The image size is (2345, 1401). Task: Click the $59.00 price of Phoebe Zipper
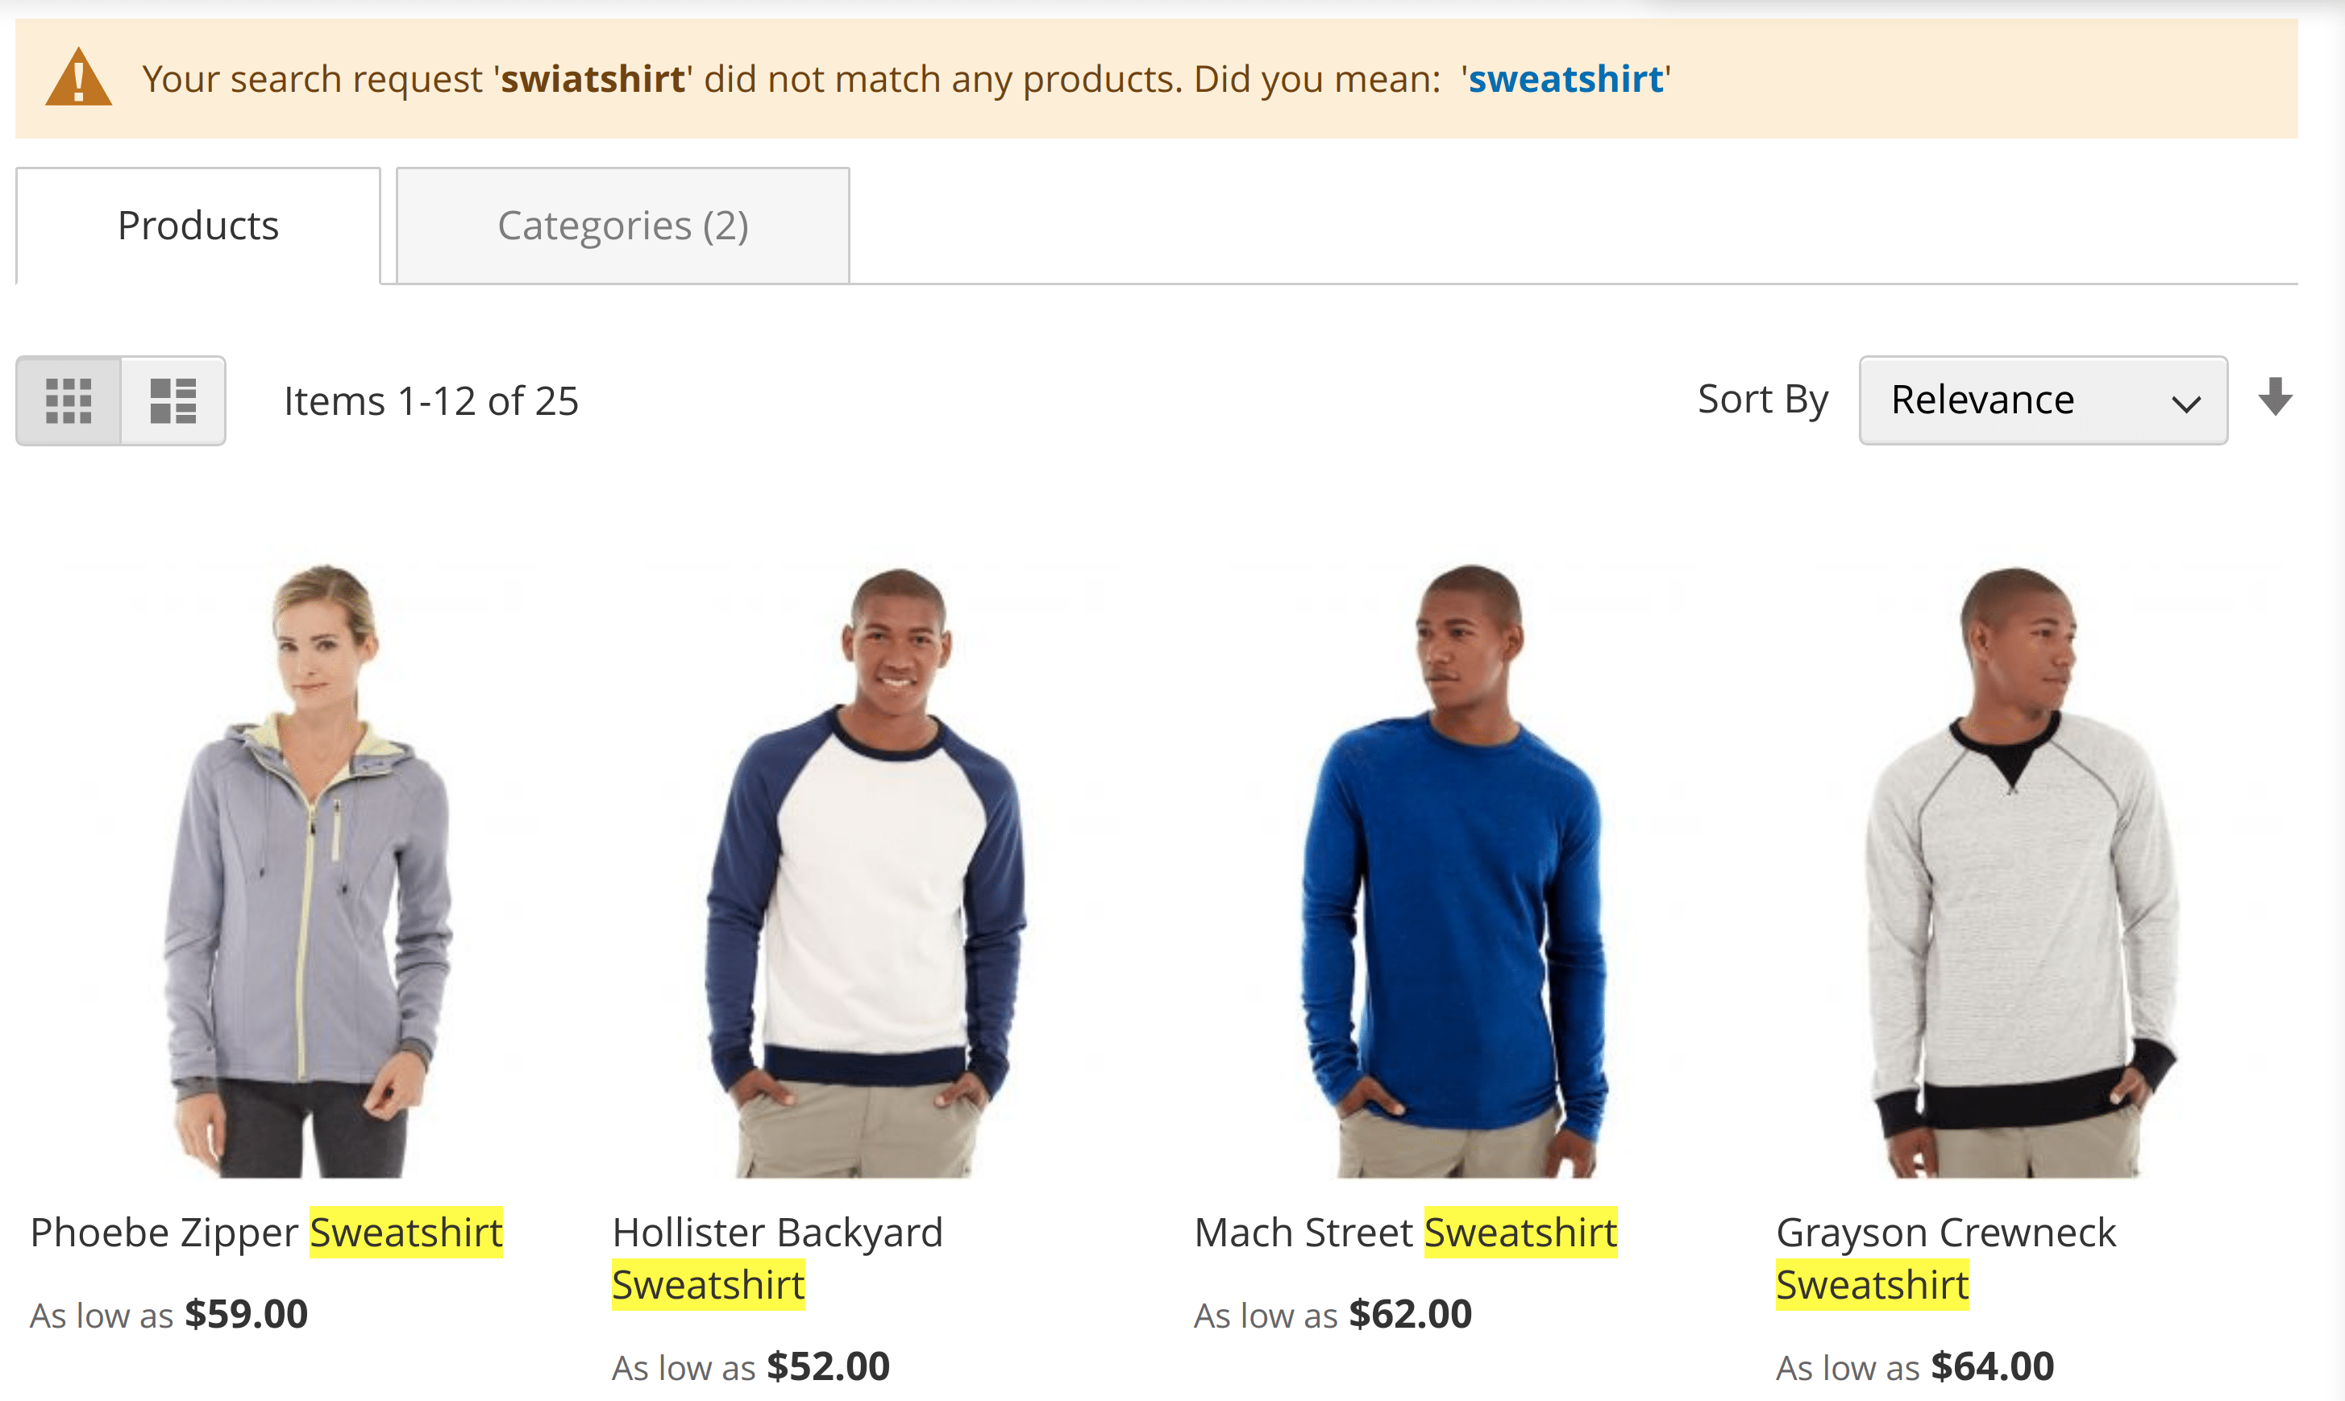pos(247,1314)
